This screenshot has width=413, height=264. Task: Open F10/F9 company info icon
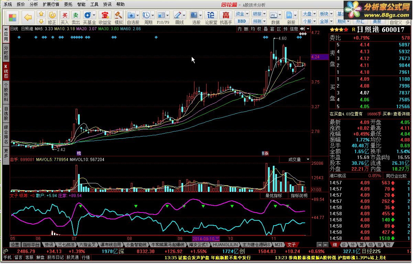tap(161, 17)
